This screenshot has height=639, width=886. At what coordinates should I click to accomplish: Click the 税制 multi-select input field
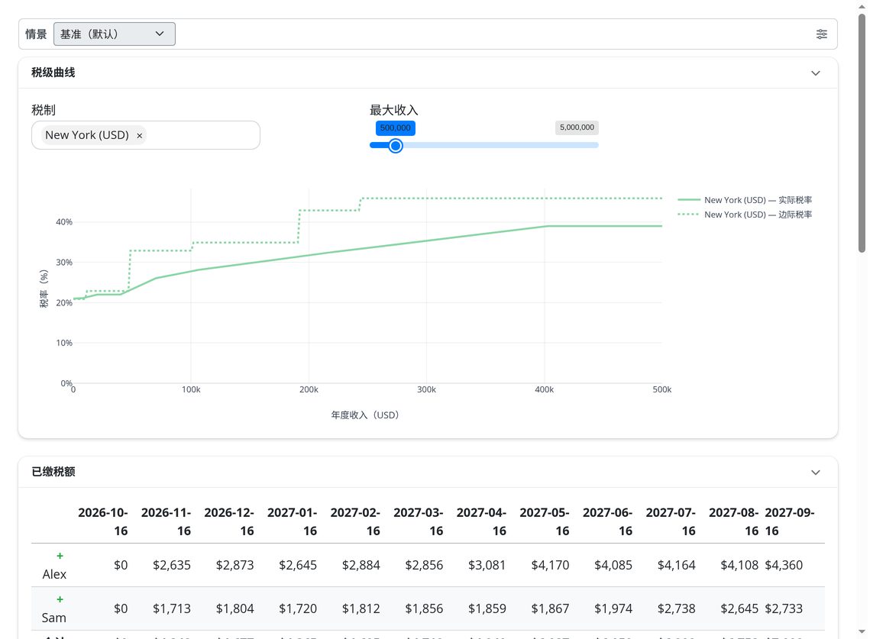[x=146, y=135]
